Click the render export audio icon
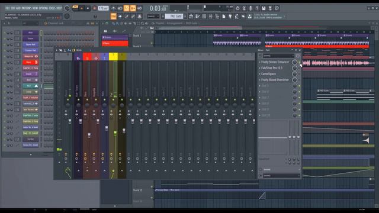379x213 pixels. (270, 8)
